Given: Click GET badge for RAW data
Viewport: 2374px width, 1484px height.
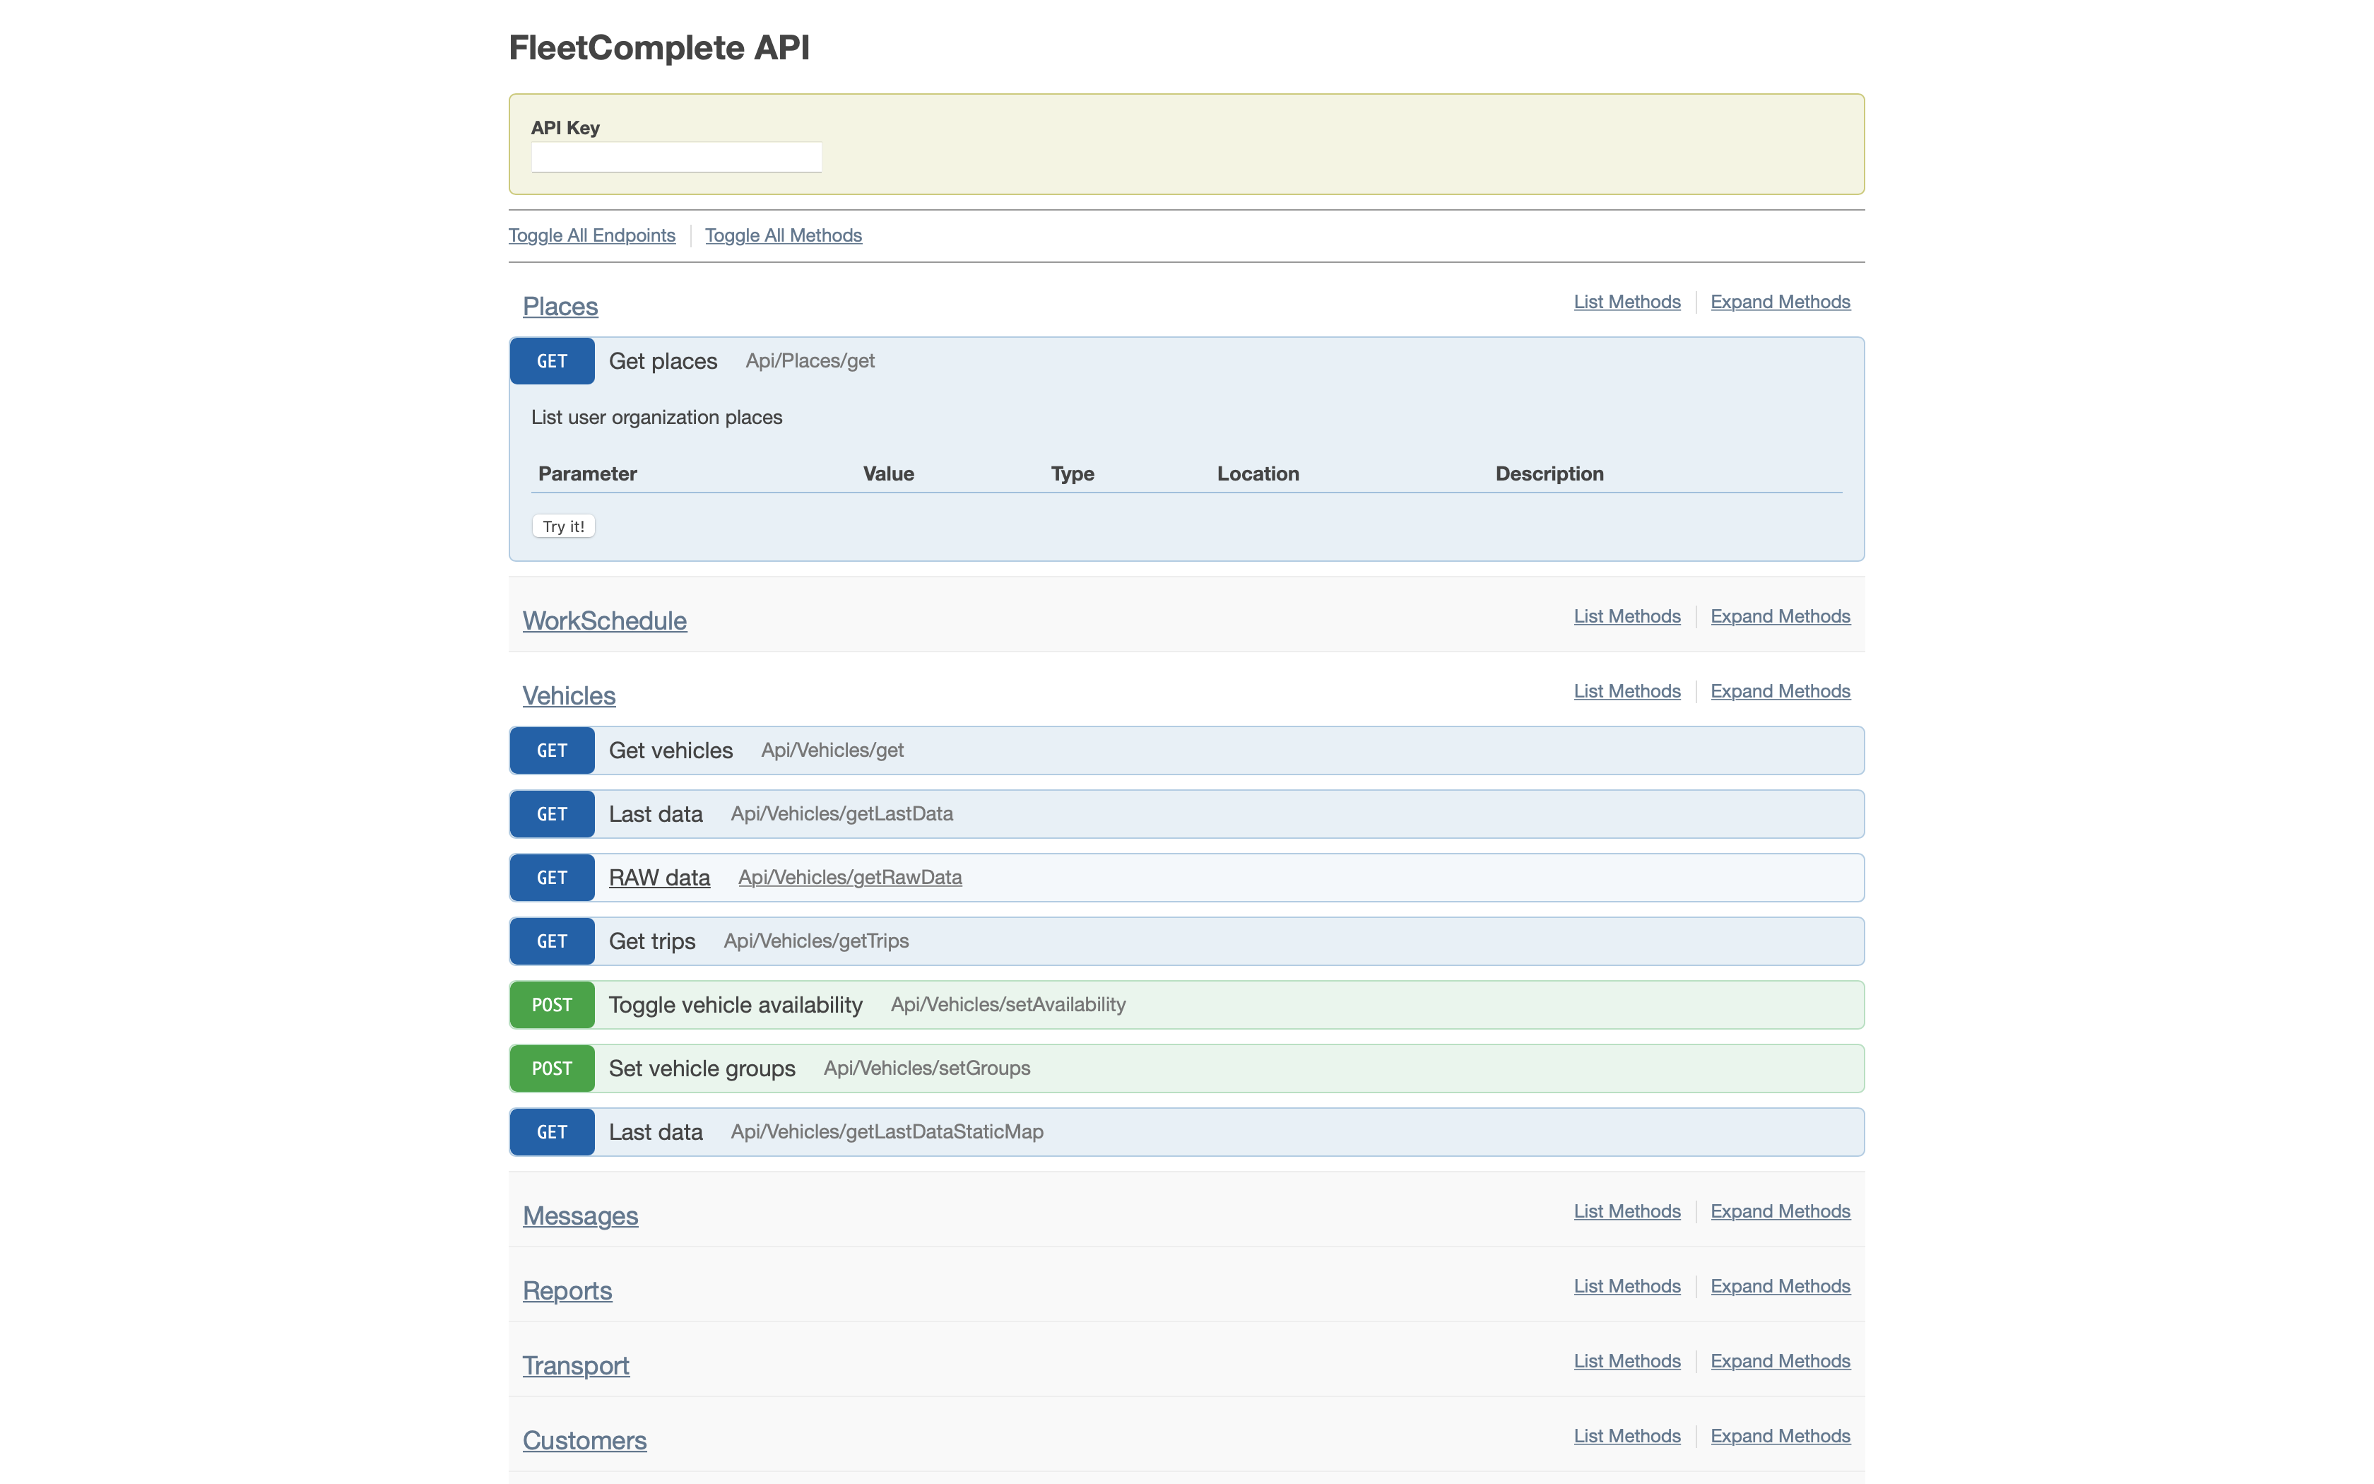Looking at the screenshot, I should pyautogui.click(x=551, y=878).
